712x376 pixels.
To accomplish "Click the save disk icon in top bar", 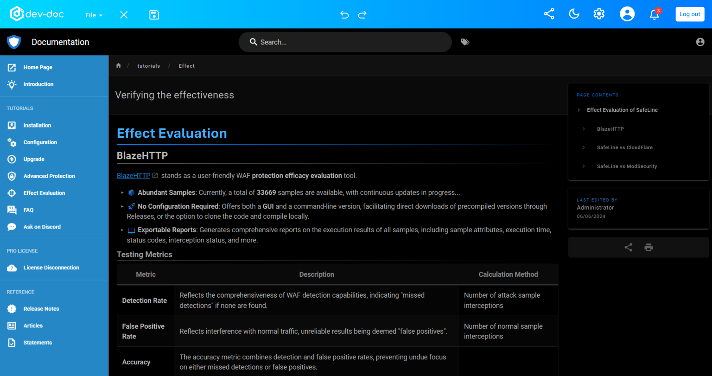I will click(x=154, y=15).
